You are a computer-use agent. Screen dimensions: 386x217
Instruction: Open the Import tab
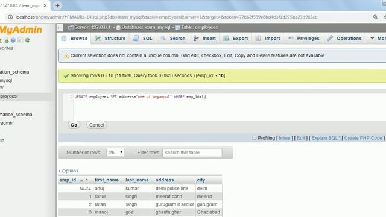click(x=268, y=39)
